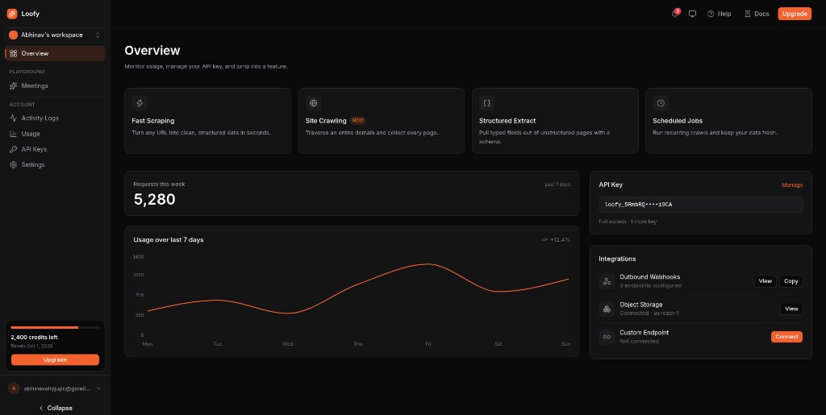Screen dimensions: 826x415
Task: Collapse the sidebar
Action: (56, 408)
